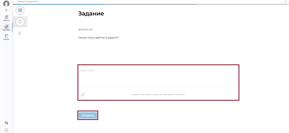Screen dimensions: 289x133
Task: Click the course progress bar at top
Action: pos(151,4)
